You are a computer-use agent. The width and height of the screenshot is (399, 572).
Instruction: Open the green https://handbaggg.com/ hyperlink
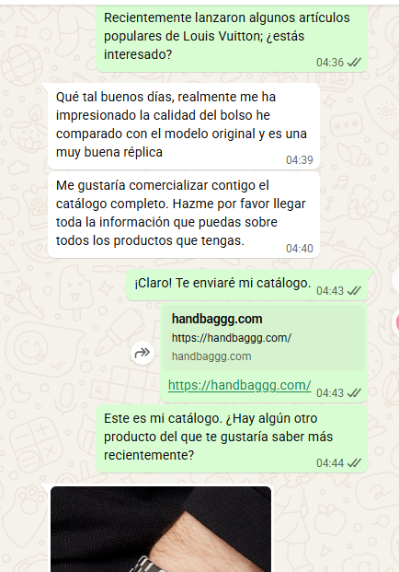coord(240,385)
